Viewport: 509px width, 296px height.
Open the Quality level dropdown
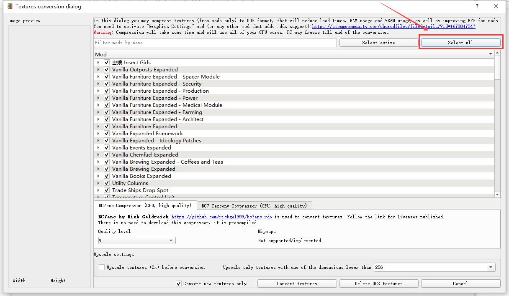coord(137,240)
